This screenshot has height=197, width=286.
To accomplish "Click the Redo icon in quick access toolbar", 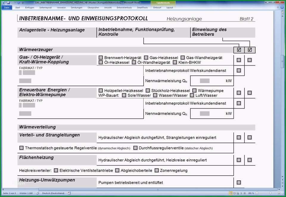I will click(18, 3).
